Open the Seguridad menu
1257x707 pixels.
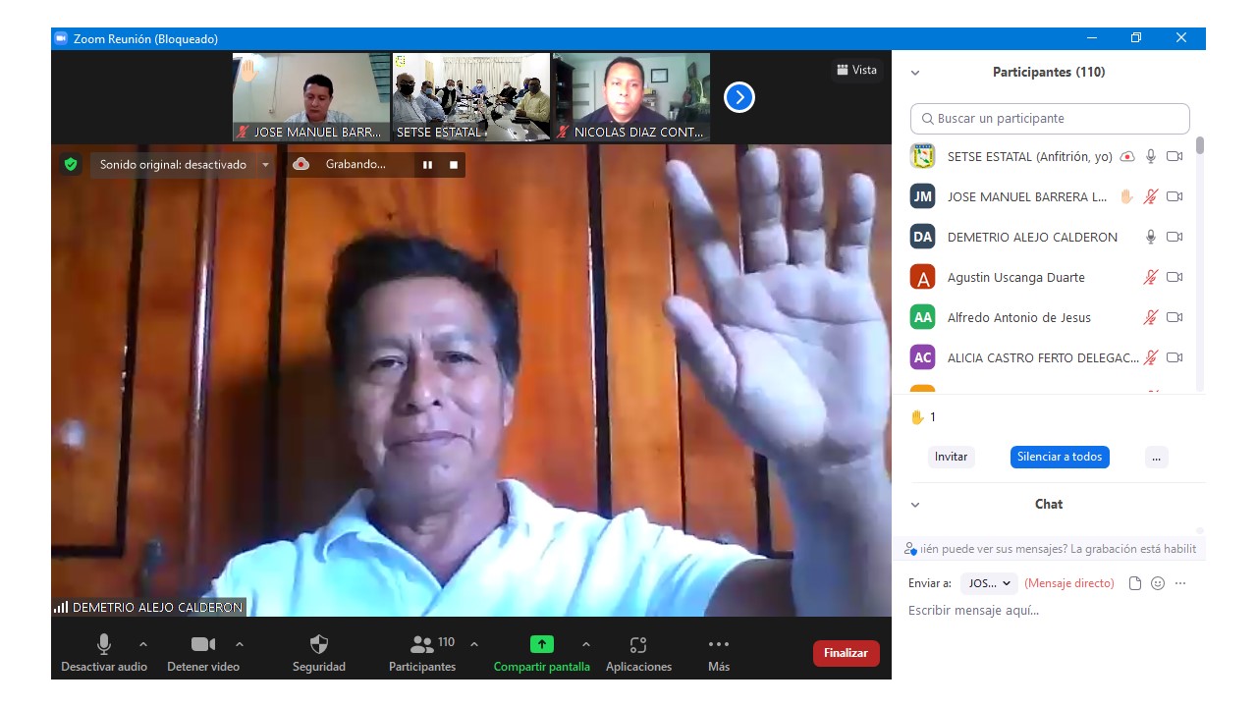click(319, 653)
